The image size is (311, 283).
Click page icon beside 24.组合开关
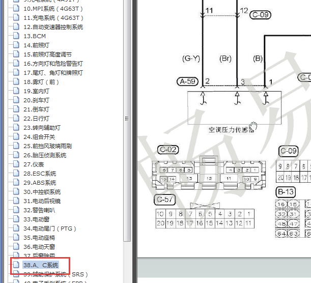[16, 136]
